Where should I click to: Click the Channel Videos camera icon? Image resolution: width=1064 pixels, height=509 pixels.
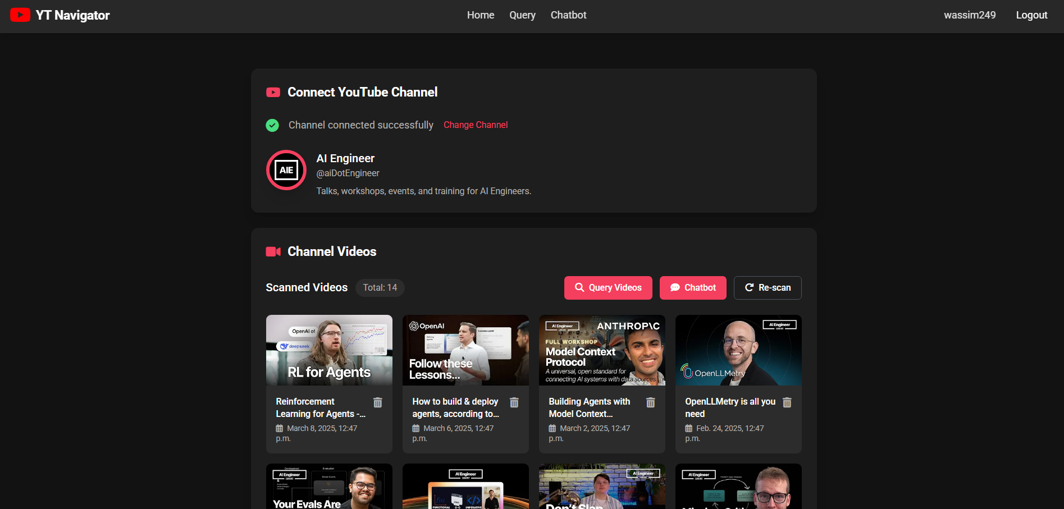coord(273,252)
